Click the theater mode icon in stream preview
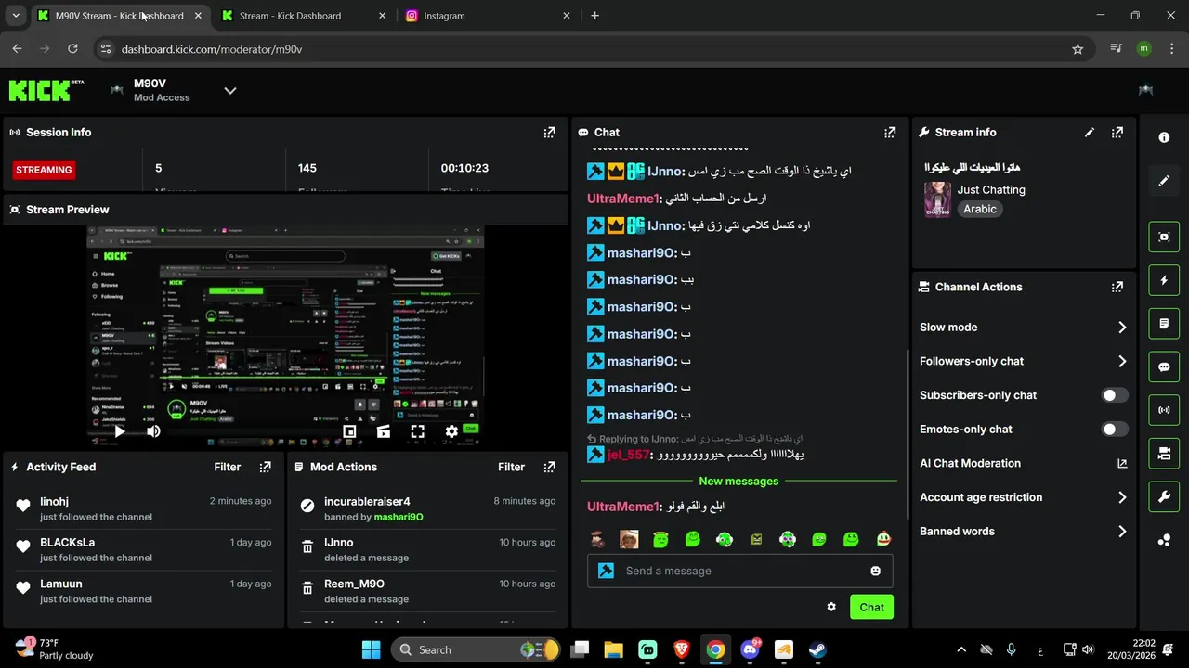This screenshot has height=668, width=1189. pyautogui.click(x=384, y=431)
